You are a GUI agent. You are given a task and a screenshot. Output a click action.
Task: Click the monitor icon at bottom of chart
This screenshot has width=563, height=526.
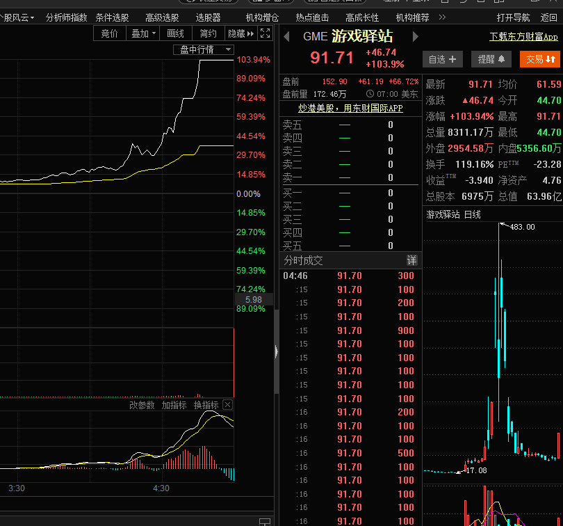(265, 522)
